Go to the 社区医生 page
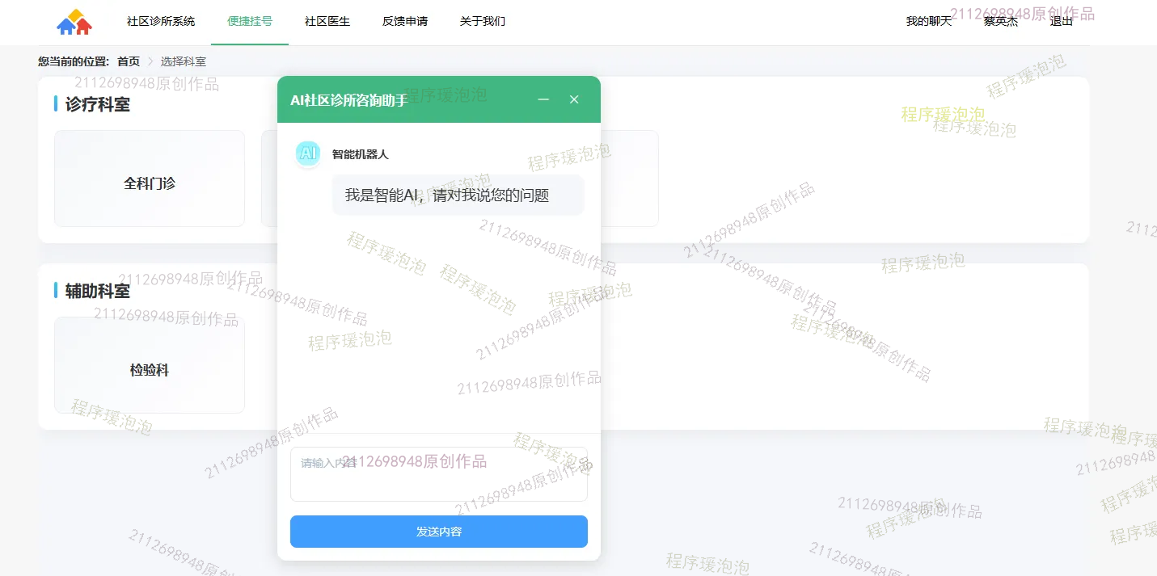Screen dimensions: 1157x576 tap(327, 21)
